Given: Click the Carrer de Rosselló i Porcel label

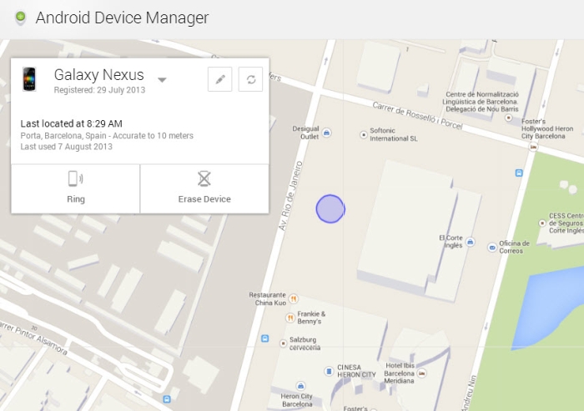Looking at the screenshot, I should (417, 116).
